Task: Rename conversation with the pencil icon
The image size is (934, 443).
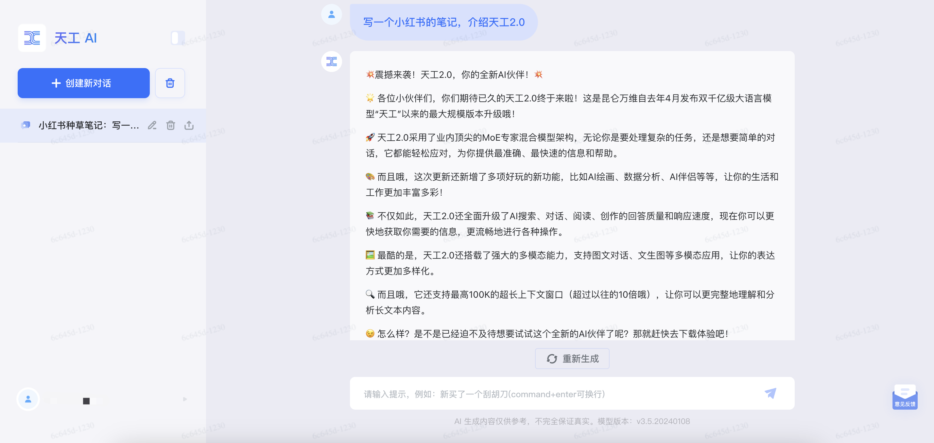Action: coord(152,126)
